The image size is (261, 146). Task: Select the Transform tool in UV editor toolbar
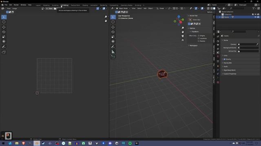(4, 41)
